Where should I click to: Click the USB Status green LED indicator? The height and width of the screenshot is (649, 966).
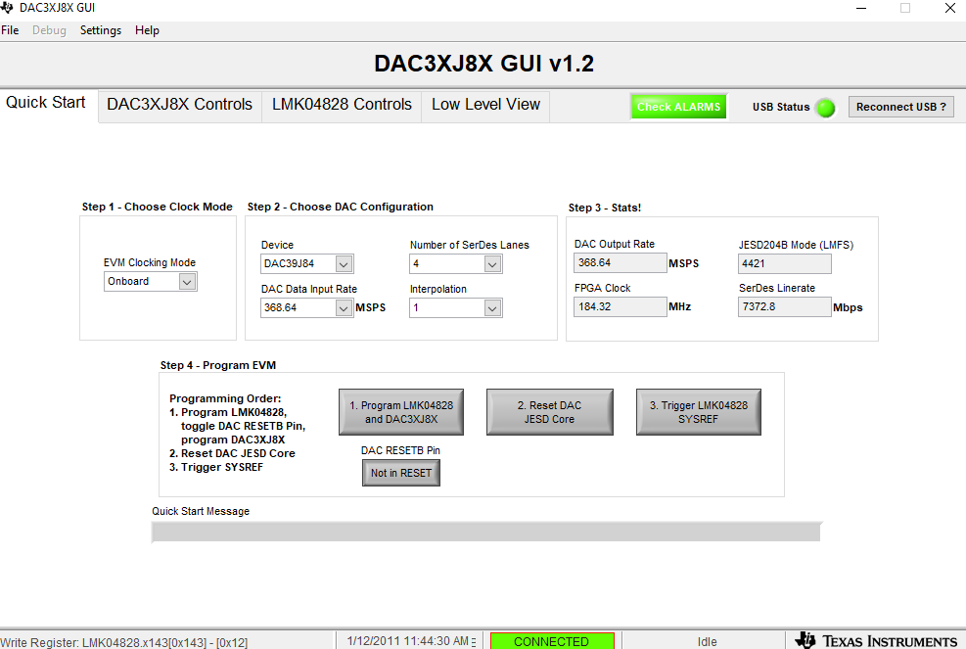click(x=825, y=108)
